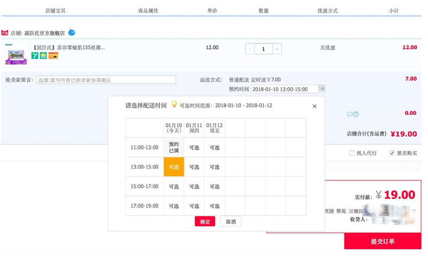Click the 提交订单 submit order button
This screenshot has width=428, height=256.
(382, 241)
